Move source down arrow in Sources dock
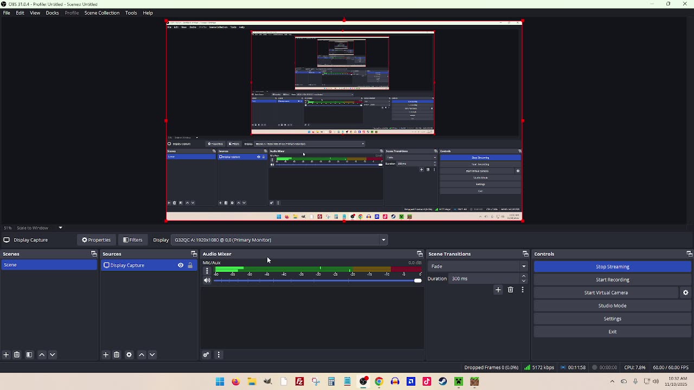Viewport: 694px width, 390px height. pyautogui.click(x=152, y=355)
